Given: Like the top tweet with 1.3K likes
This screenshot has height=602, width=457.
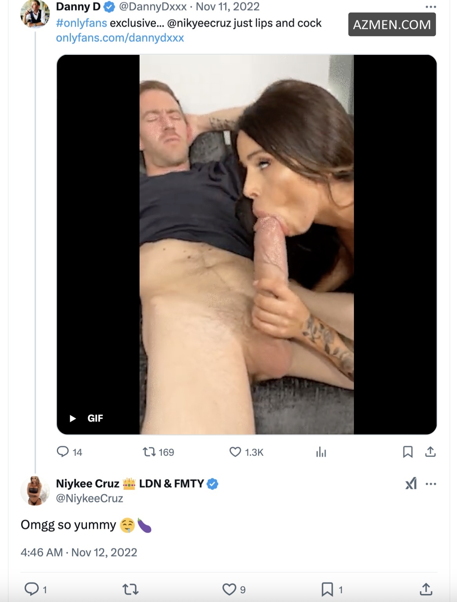Looking at the screenshot, I should (235, 452).
